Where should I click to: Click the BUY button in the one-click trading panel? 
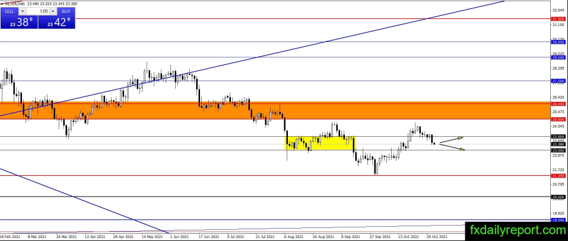(66, 11)
